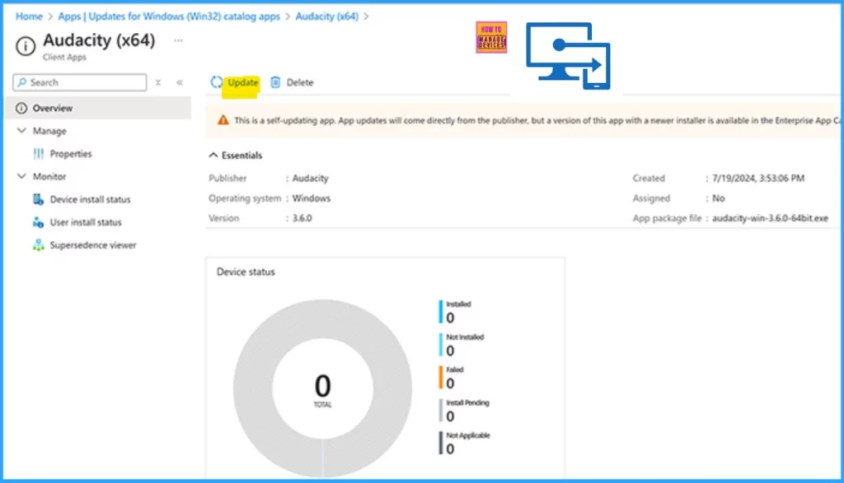This screenshot has height=483, width=844.
Task: Select Overview in the sidebar
Action: tap(100, 108)
